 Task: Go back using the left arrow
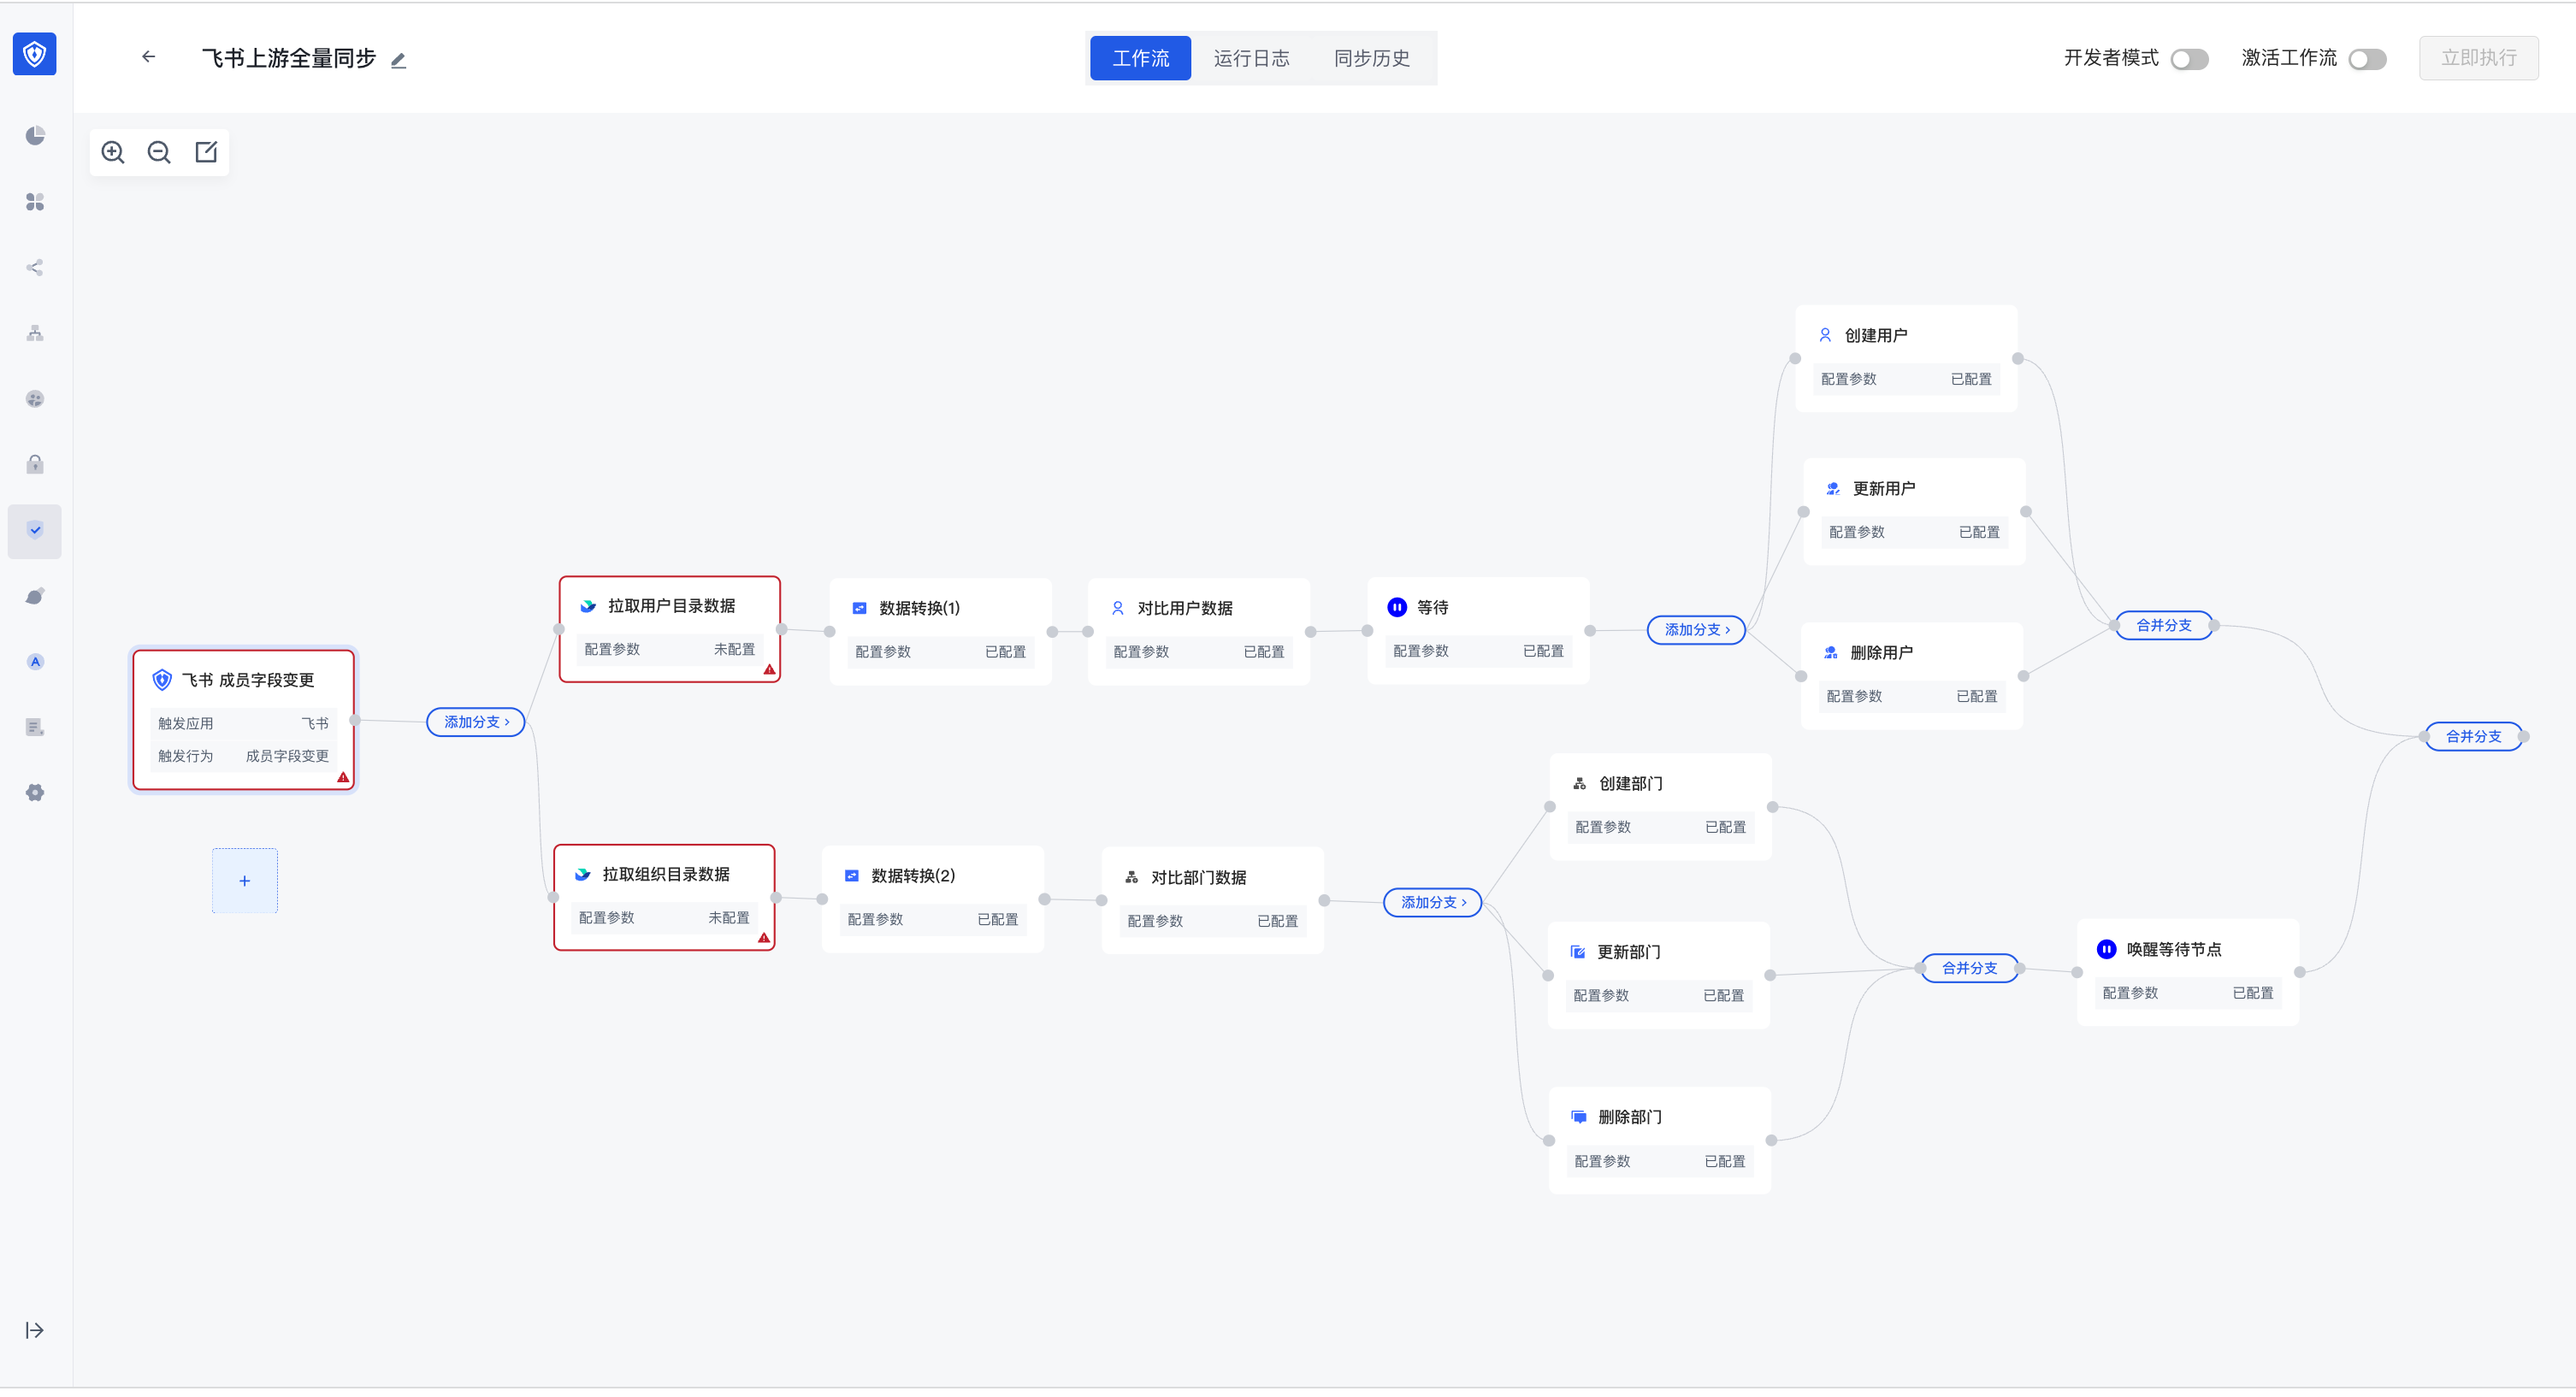pyautogui.click(x=149, y=57)
